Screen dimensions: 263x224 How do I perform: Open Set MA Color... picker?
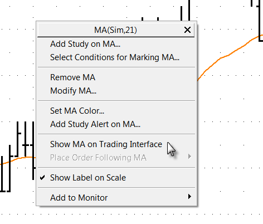click(x=77, y=111)
